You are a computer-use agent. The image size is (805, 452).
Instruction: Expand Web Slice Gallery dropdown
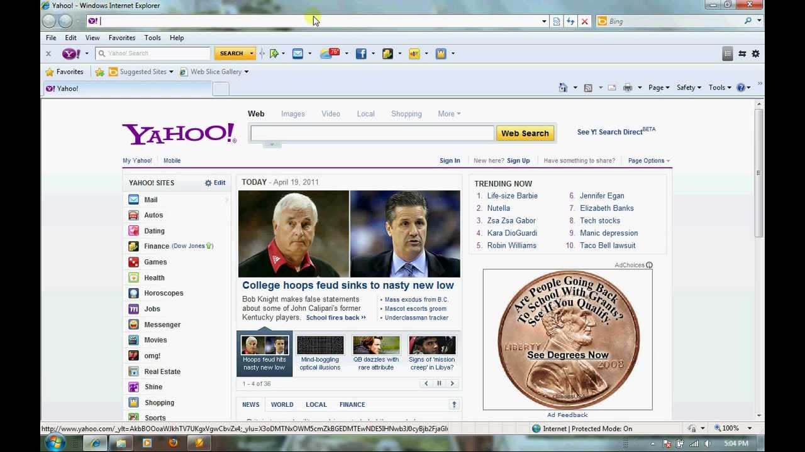(247, 72)
